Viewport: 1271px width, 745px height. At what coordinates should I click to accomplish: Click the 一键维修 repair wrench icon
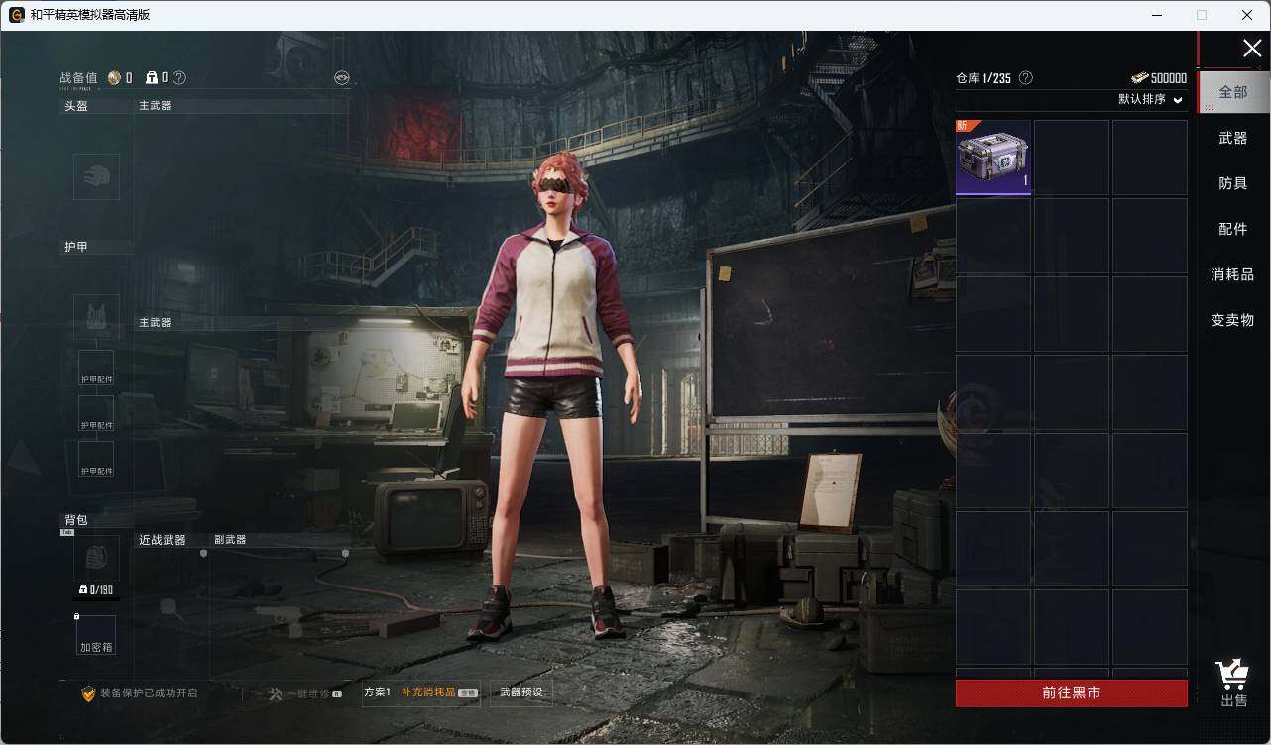point(276,694)
